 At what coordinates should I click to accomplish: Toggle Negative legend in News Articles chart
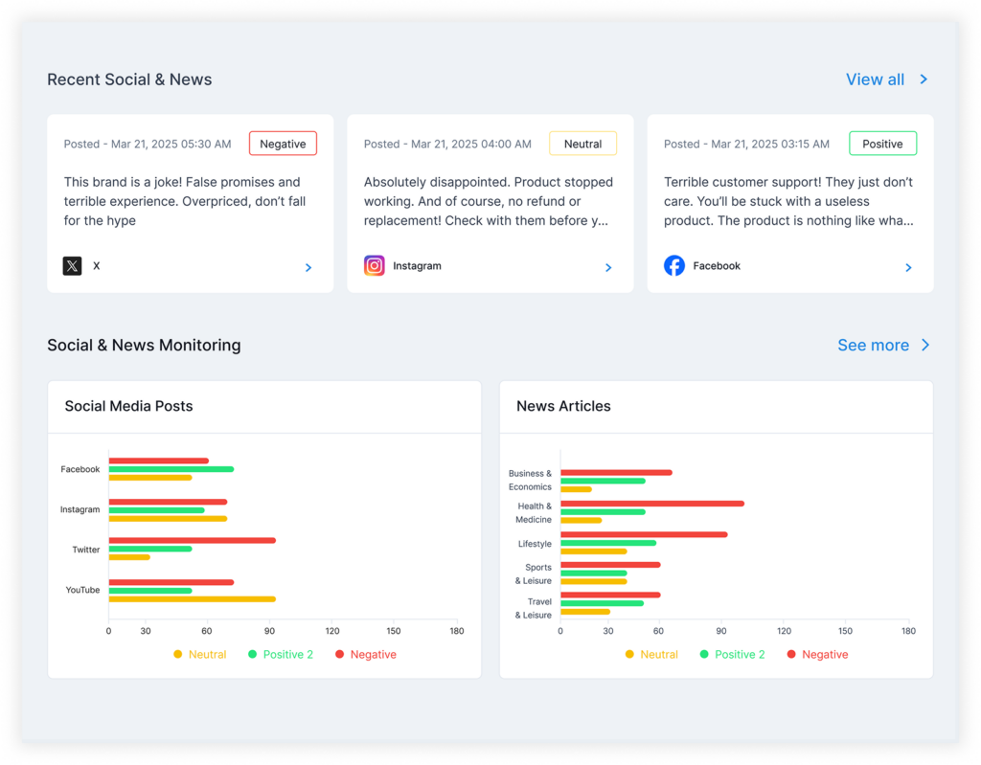tap(818, 654)
